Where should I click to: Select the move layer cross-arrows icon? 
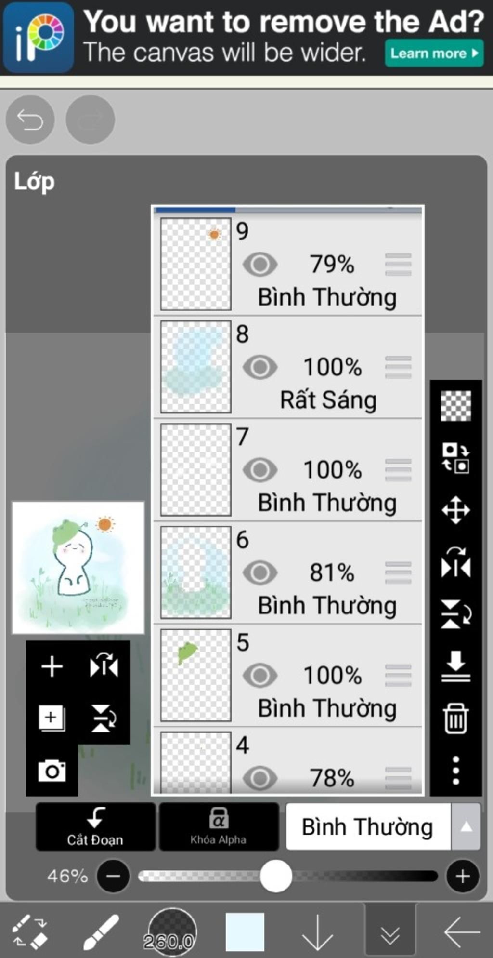tap(455, 509)
